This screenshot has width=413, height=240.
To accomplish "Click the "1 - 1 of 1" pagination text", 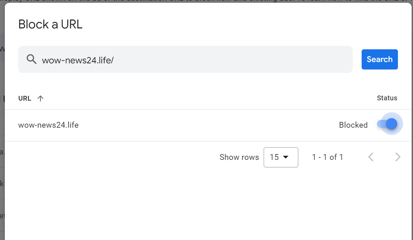I will click(x=327, y=157).
